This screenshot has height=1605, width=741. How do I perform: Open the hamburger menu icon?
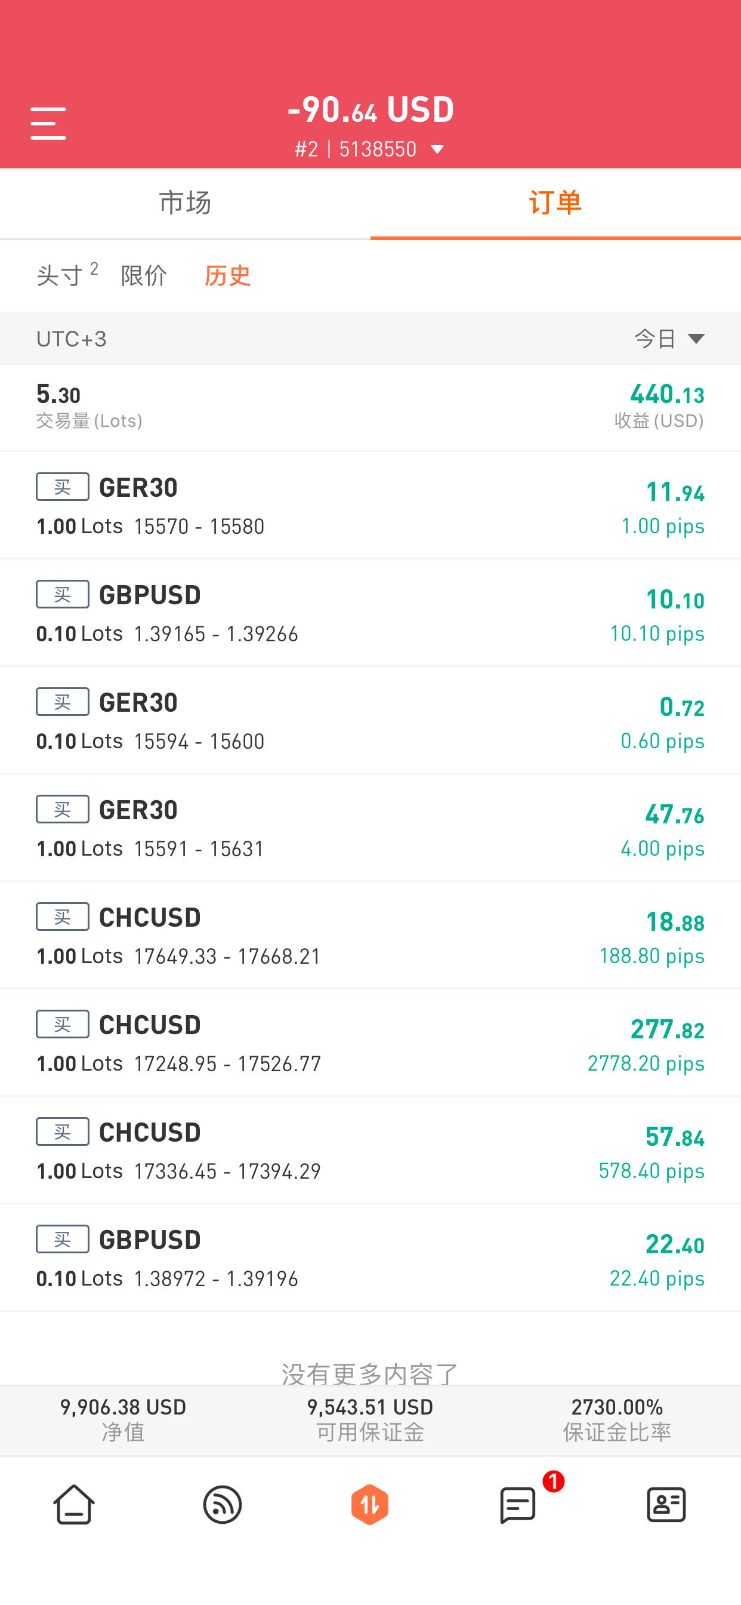click(48, 123)
